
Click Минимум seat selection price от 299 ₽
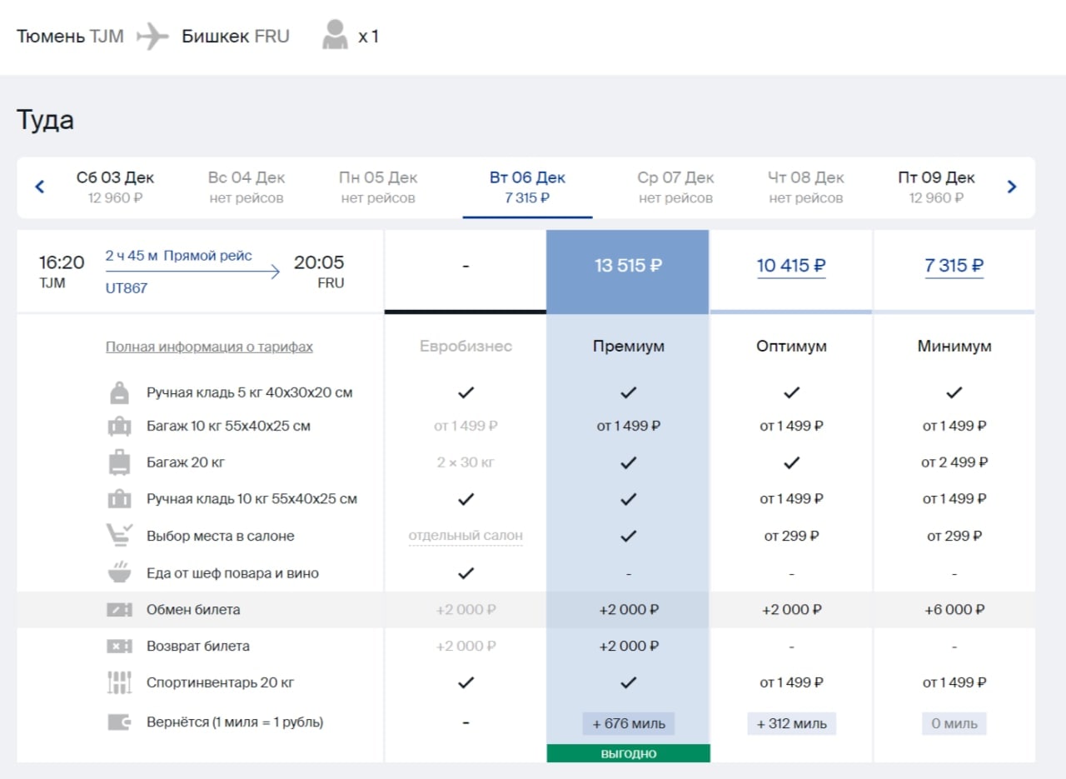(954, 536)
